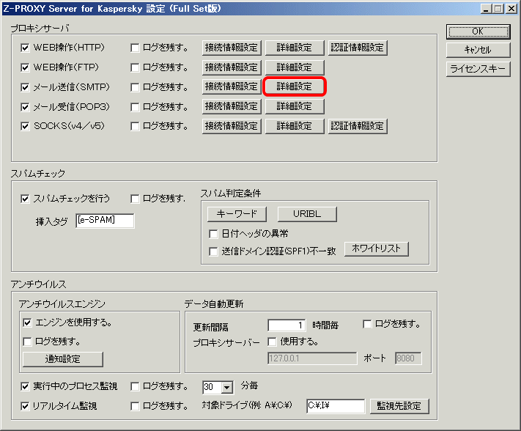
Task: Open the URIBL settings
Action: [307, 214]
